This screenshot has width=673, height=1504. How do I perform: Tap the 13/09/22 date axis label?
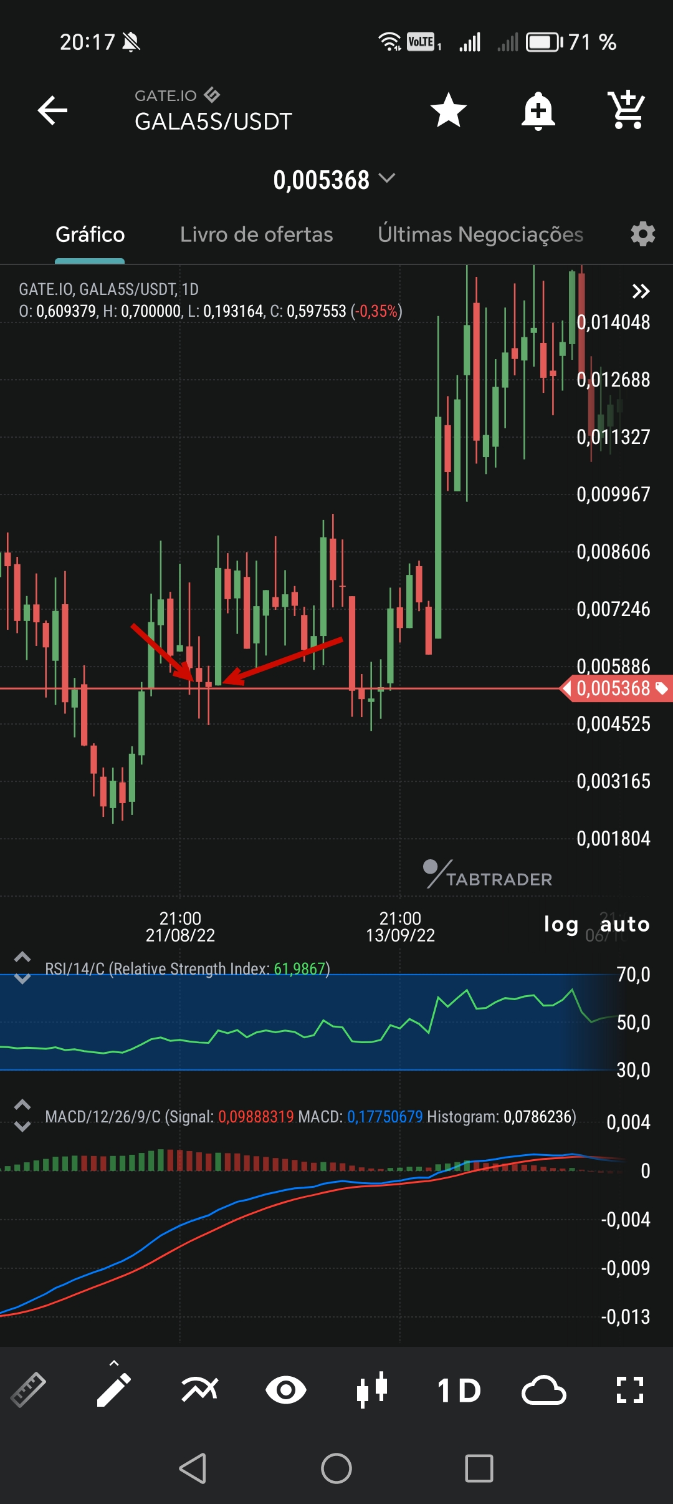click(400, 935)
